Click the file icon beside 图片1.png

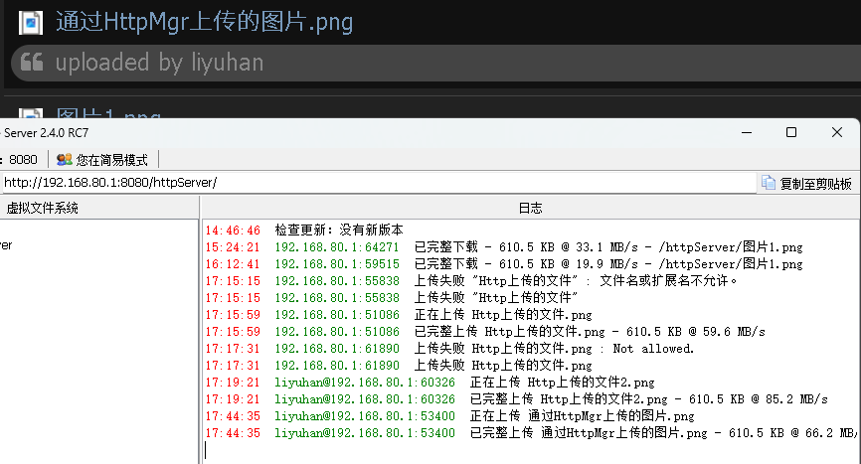[x=31, y=113]
